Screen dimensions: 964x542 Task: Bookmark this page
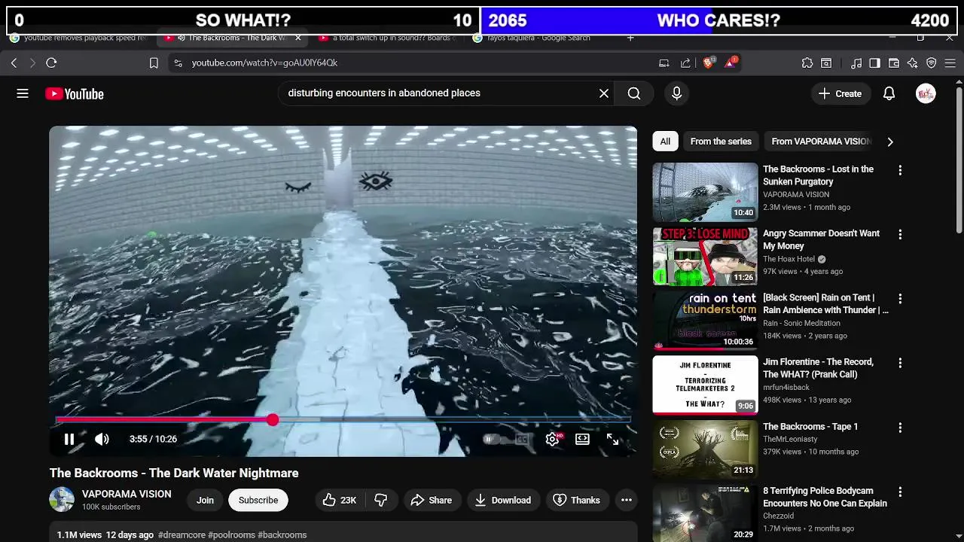coord(154,63)
